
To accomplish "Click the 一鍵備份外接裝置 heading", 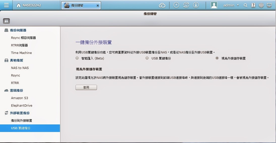I will pyautogui.click(x=94, y=42).
